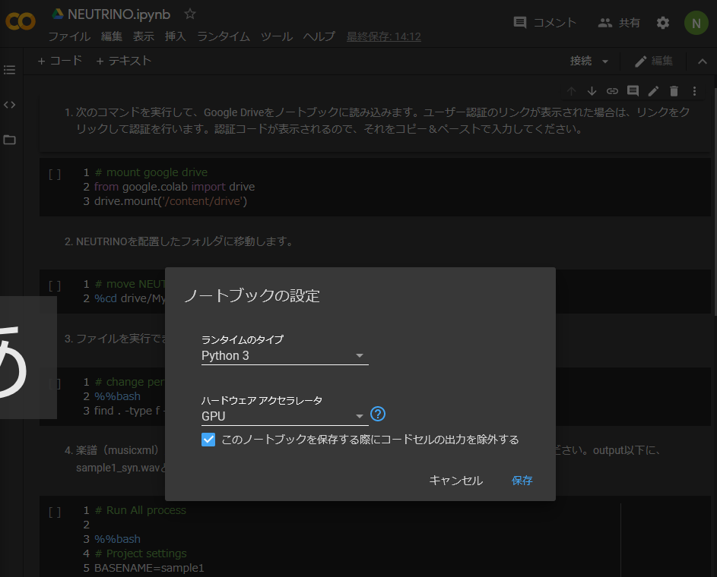Click the text cell about Google Drive
This screenshot has width=717, height=577.
pos(375,121)
